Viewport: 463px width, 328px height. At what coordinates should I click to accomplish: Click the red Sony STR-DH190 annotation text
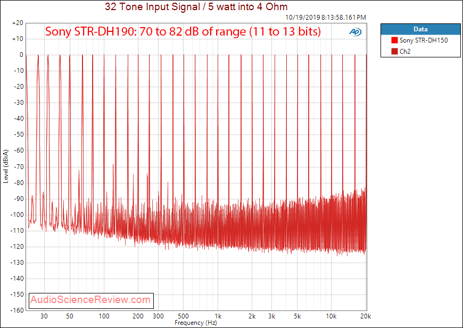(x=183, y=31)
